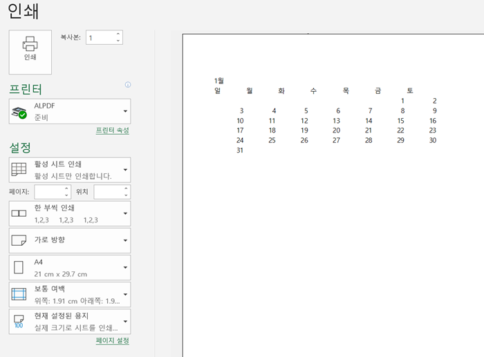Click the 21 cm x 29.7 cm text
This screenshot has width=484, height=357.
pos(61,274)
